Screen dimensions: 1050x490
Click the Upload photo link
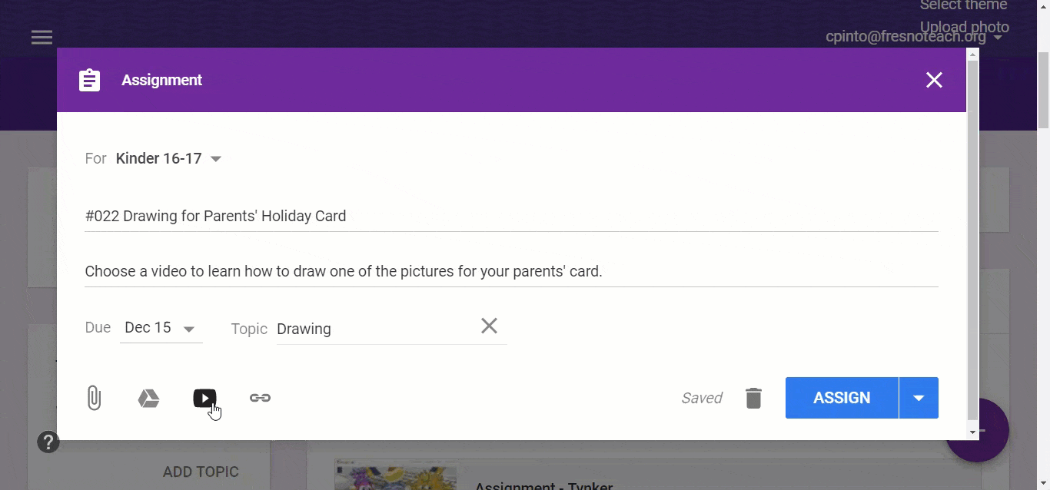point(964,27)
